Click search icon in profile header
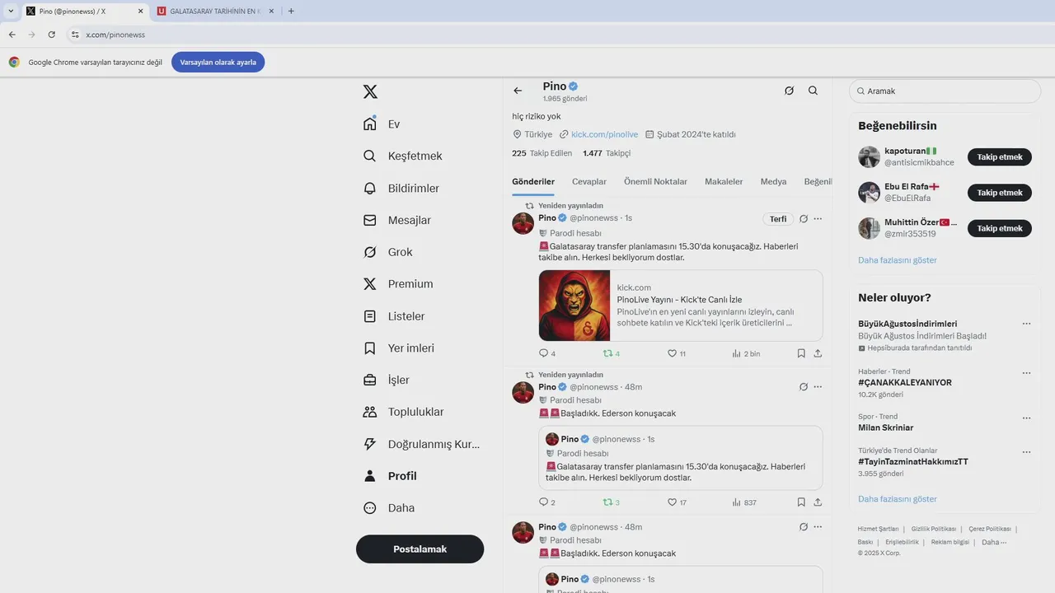 point(813,91)
